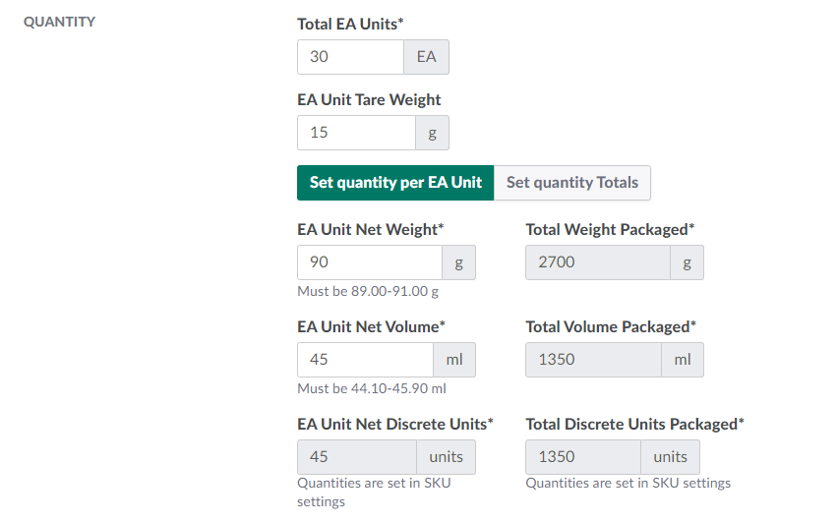Edit the EA Unit Net Weight value
This screenshot has width=838, height=522.
pos(369,262)
